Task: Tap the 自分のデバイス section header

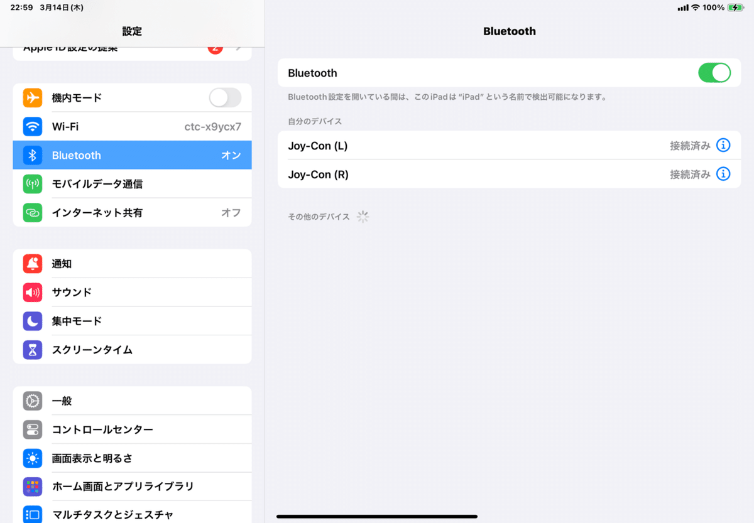Action: point(315,121)
